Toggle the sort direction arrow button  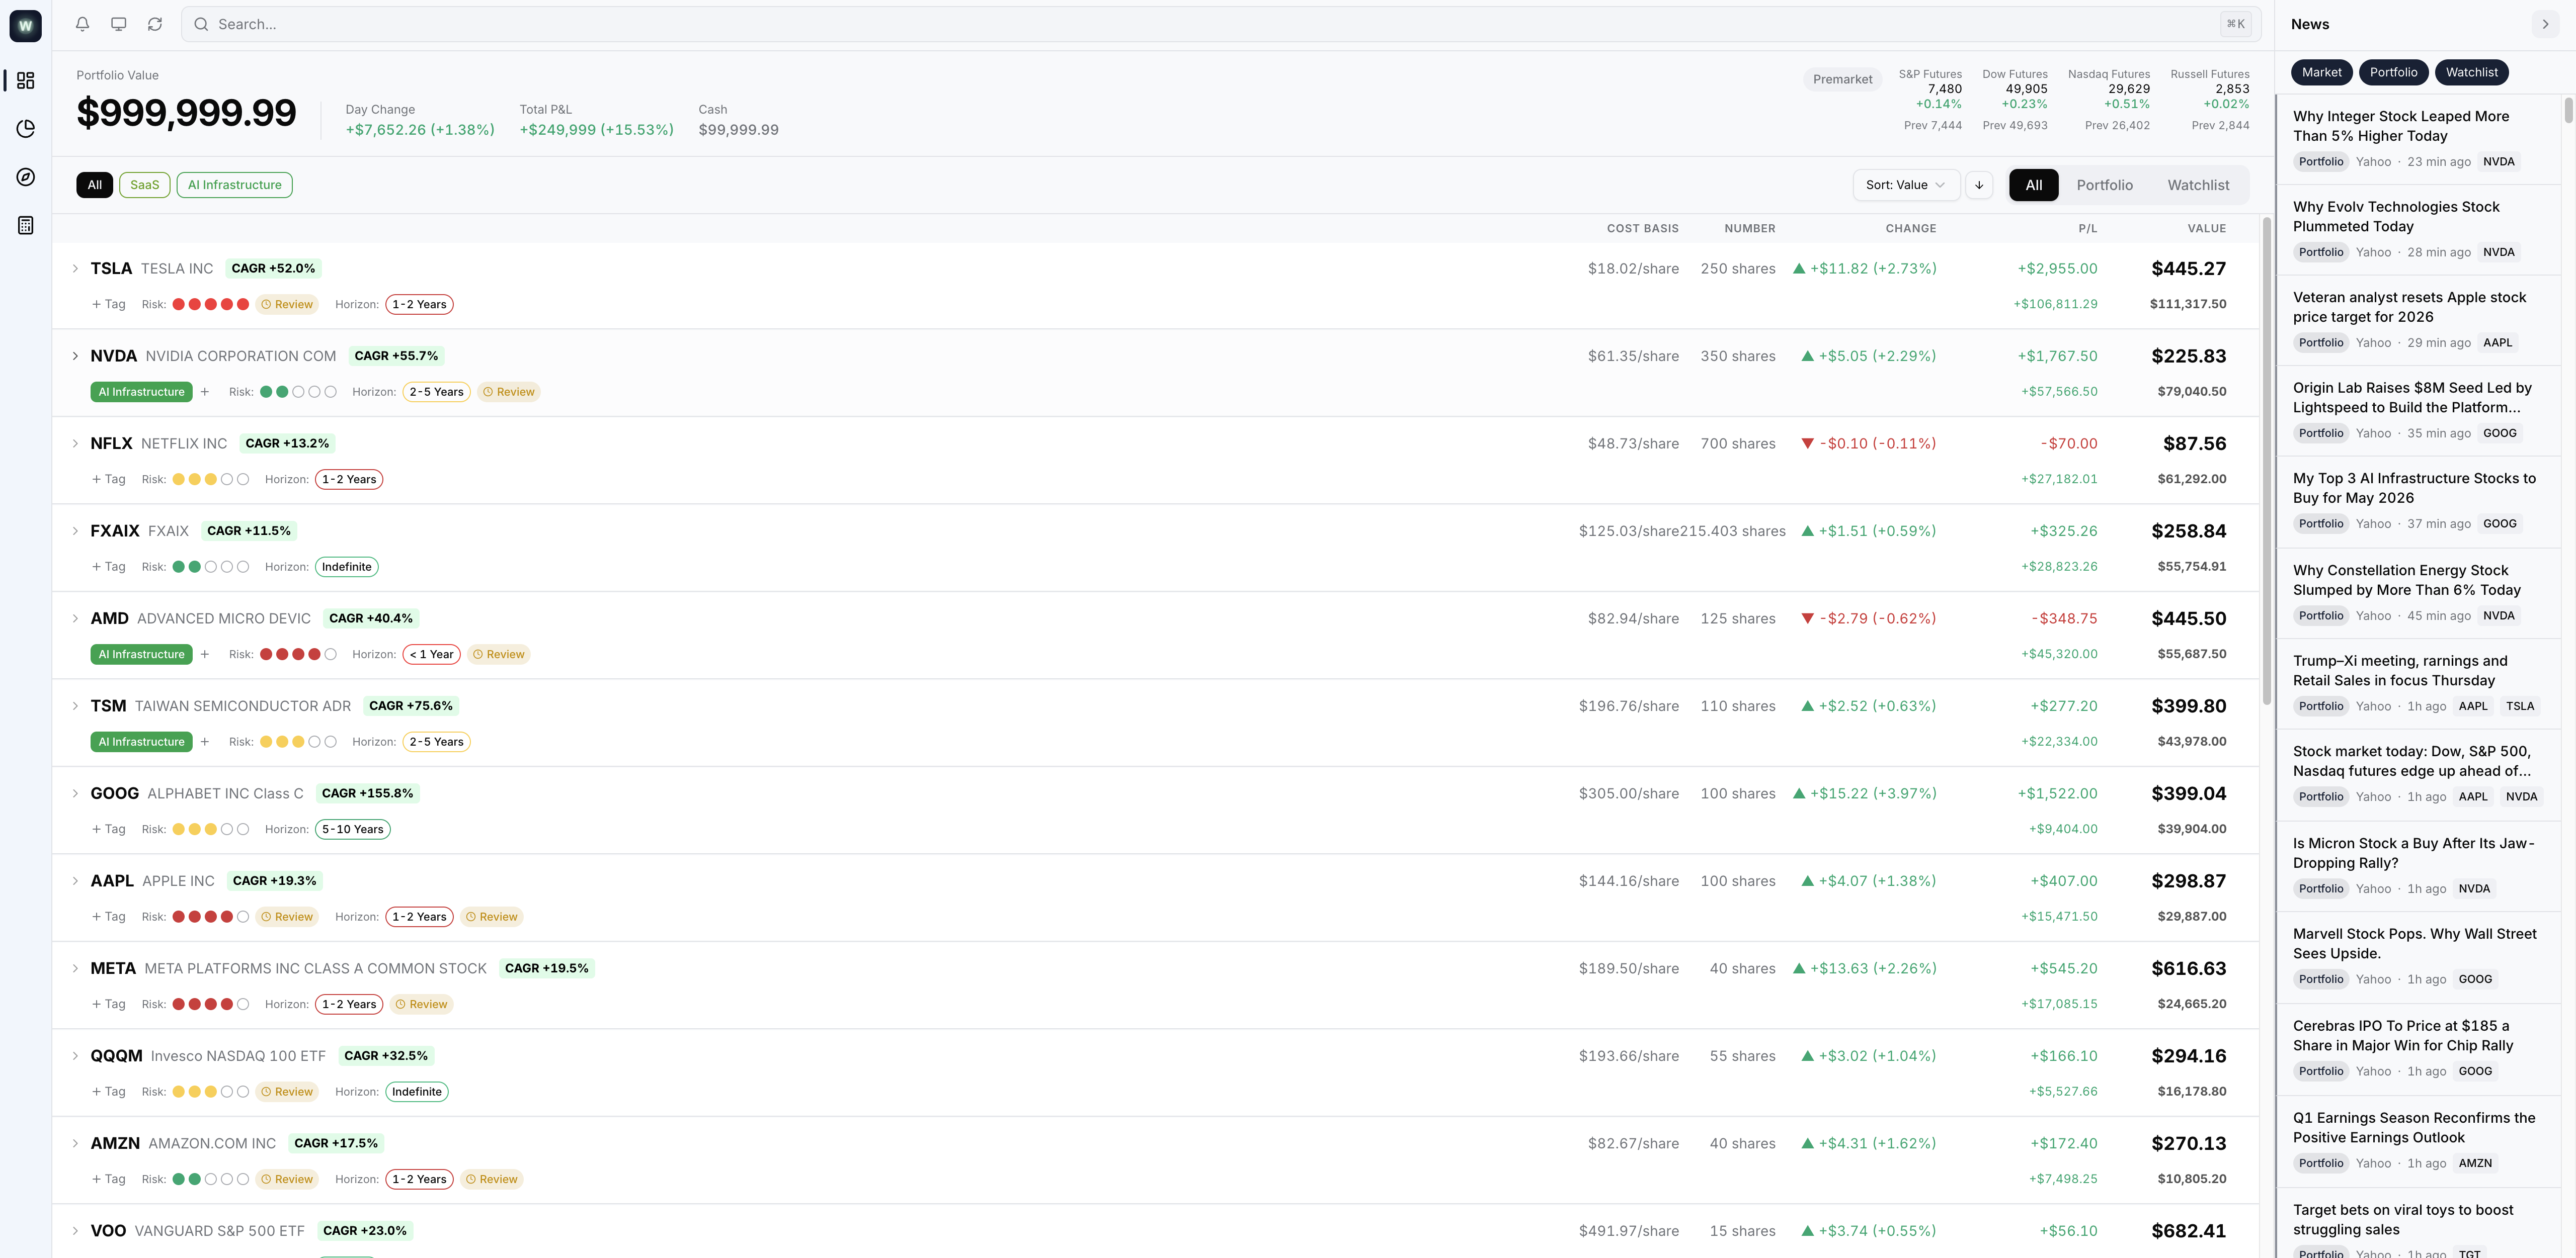1979,185
